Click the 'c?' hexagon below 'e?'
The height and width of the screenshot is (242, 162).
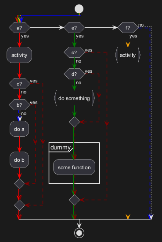74,52
